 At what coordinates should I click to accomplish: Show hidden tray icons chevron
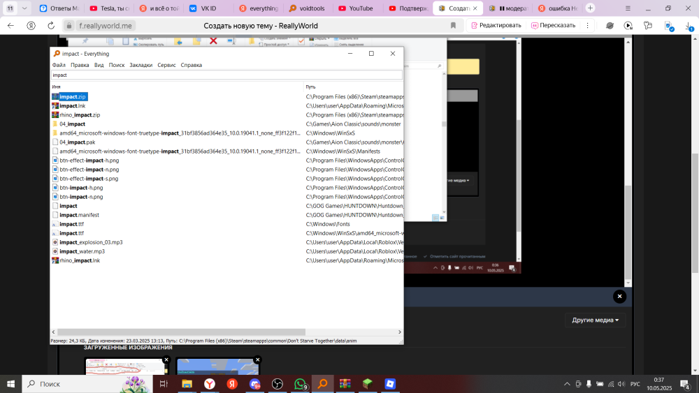click(x=567, y=384)
